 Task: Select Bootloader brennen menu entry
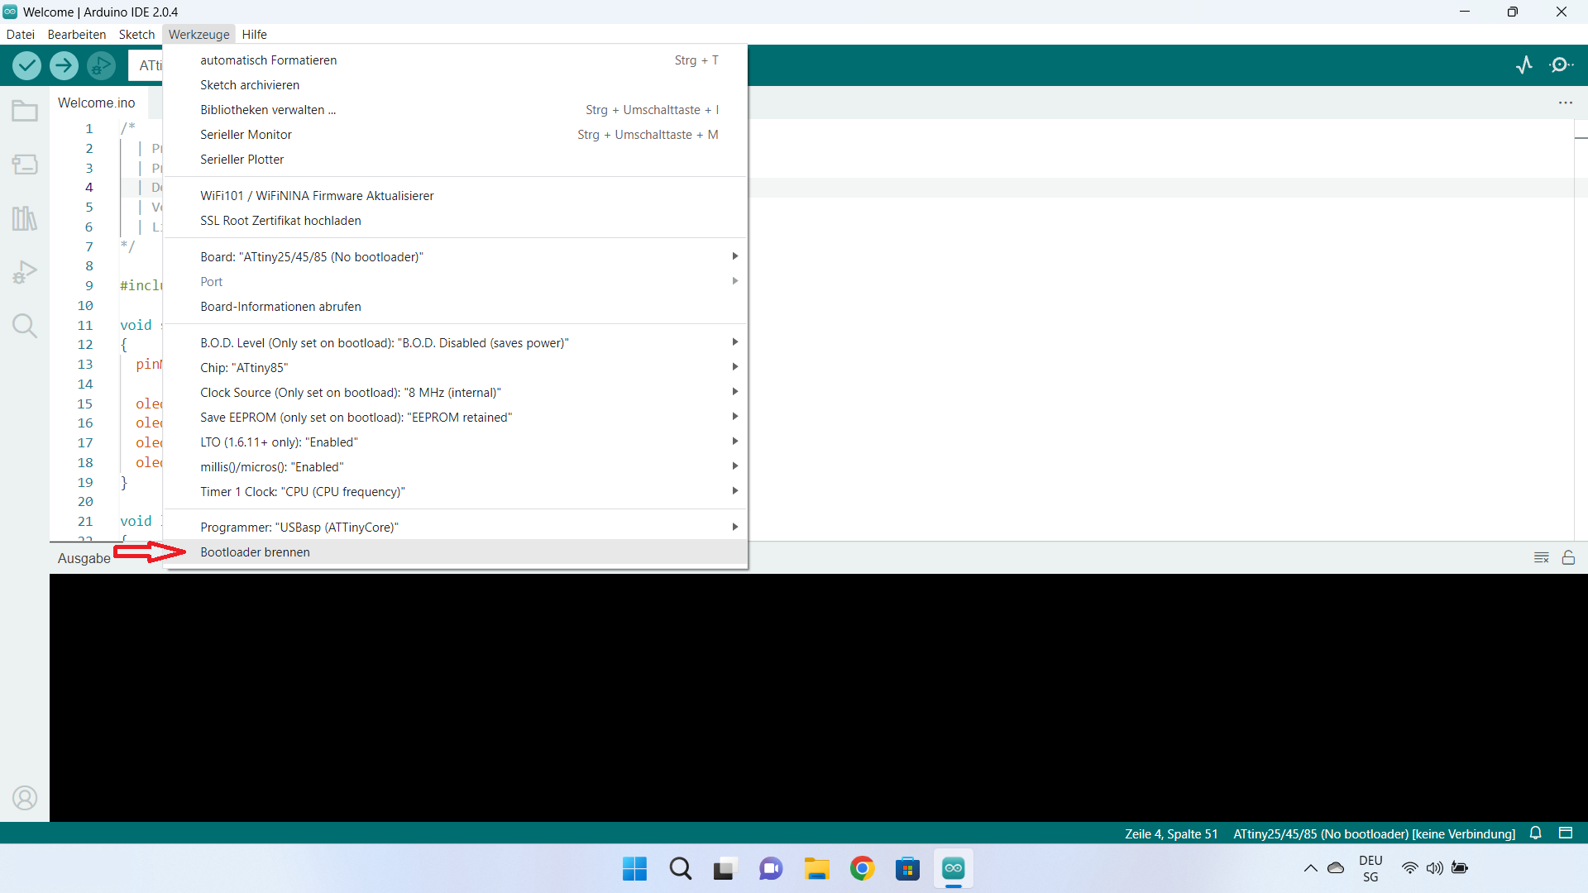pyautogui.click(x=255, y=552)
